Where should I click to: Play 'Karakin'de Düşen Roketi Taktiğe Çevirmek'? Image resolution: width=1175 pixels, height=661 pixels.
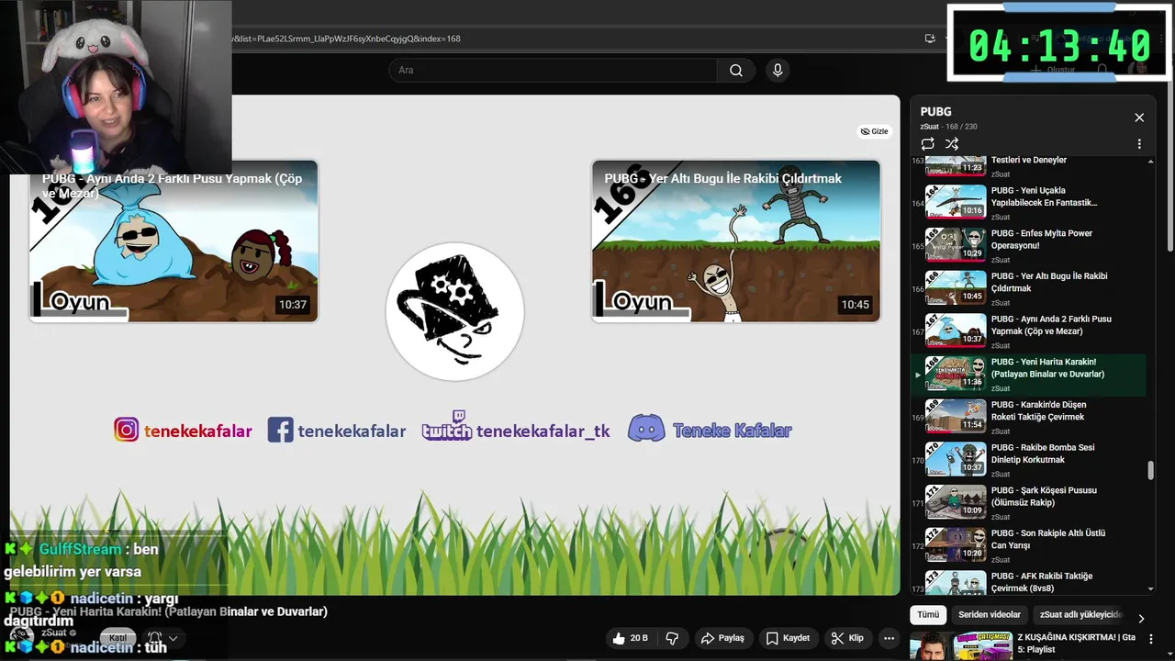(1028, 417)
